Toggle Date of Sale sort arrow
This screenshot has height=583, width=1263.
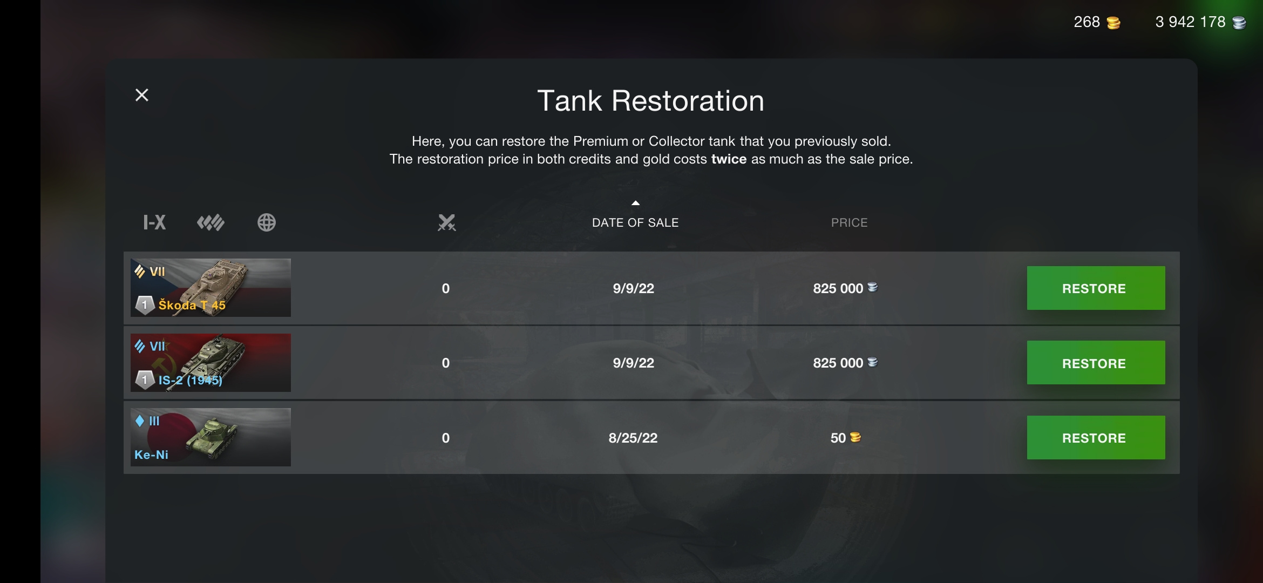tap(635, 203)
